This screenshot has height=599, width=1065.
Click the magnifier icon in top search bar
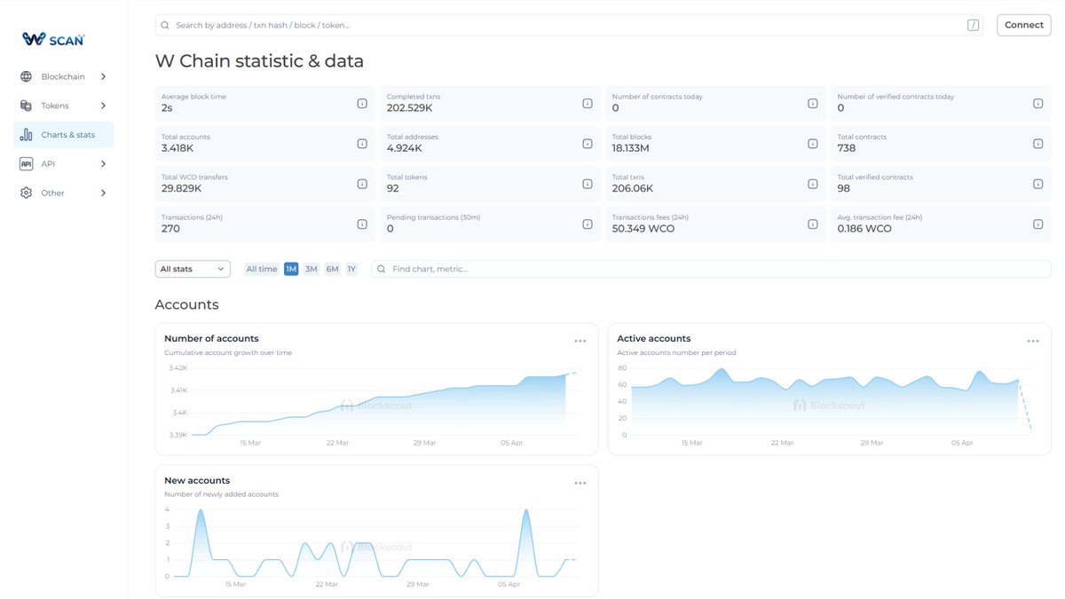[x=165, y=25]
